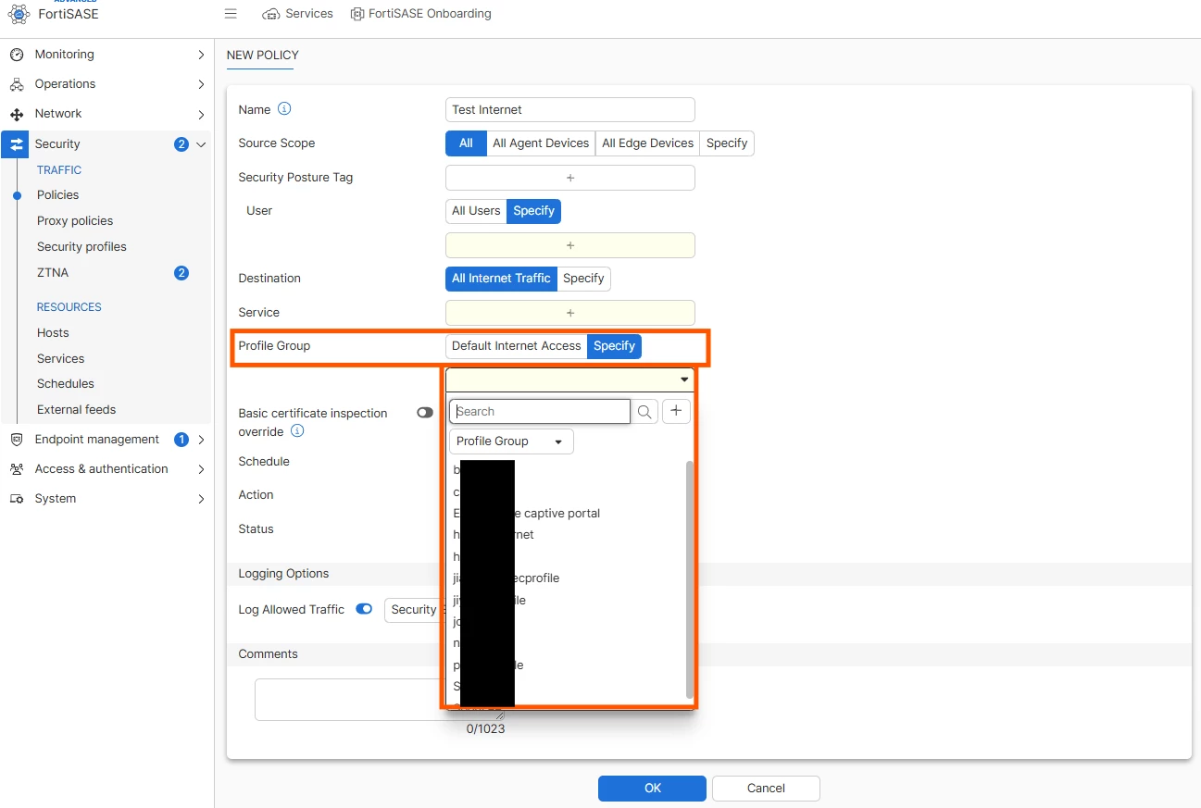This screenshot has height=808, width=1201.
Task: Select All Users option
Action: pyautogui.click(x=476, y=211)
